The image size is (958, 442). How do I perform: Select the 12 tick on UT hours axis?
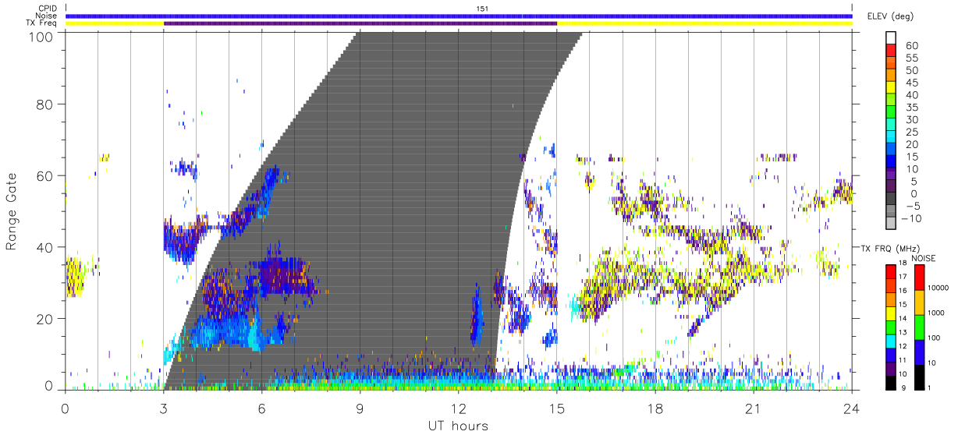(459, 407)
